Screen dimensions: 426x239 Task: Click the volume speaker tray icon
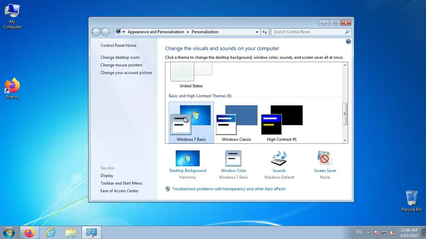(x=392, y=233)
